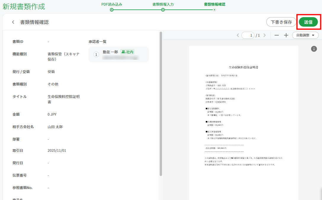This screenshot has width=322, height=200.
Task: Click the back arrow next to 書類情報確認
Action: click(13, 22)
